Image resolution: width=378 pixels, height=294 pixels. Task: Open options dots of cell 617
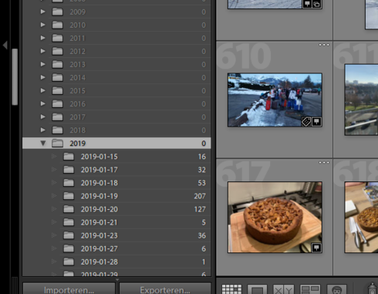pyautogui.click(x=324, y=163)
